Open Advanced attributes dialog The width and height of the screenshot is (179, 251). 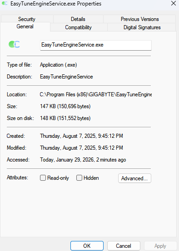click(134, 178)
